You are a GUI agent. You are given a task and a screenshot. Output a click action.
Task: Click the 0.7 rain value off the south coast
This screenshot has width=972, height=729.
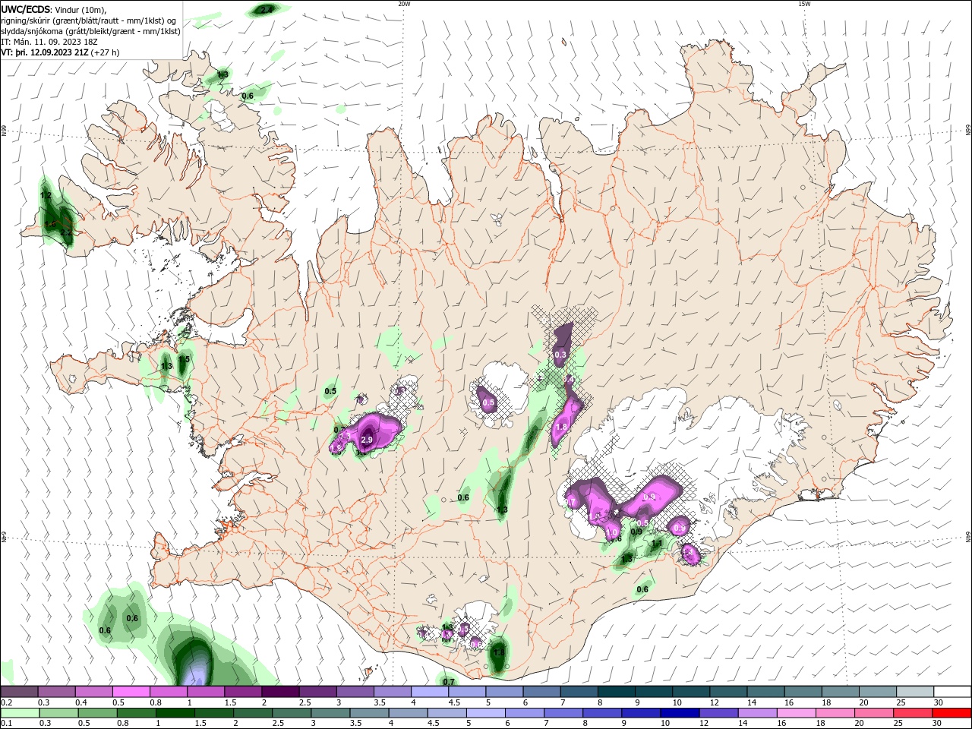(449, 682)
